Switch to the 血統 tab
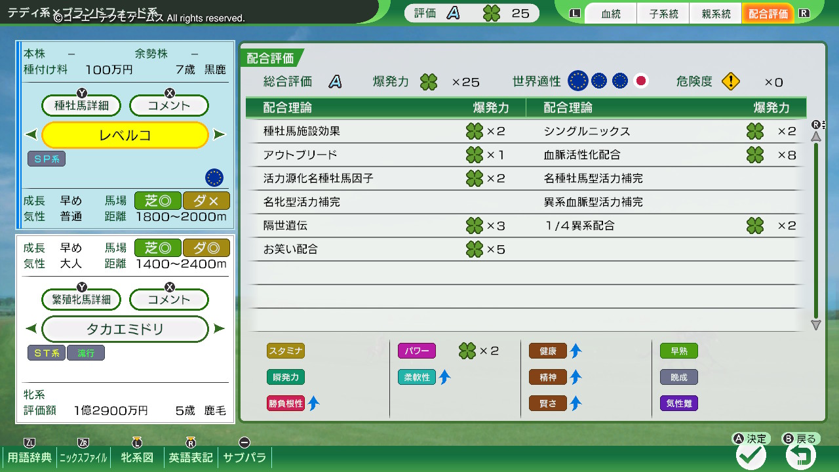Screen dimensions: 839x472 click(611, 14)
